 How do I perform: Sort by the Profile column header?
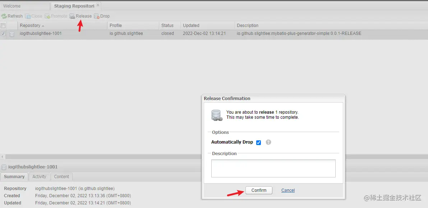[133, 26]
